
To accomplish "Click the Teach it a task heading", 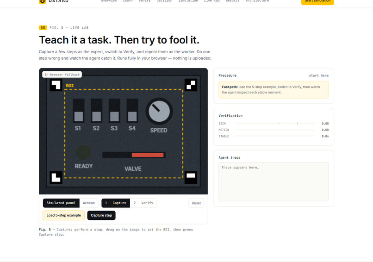I will [119, 40].
